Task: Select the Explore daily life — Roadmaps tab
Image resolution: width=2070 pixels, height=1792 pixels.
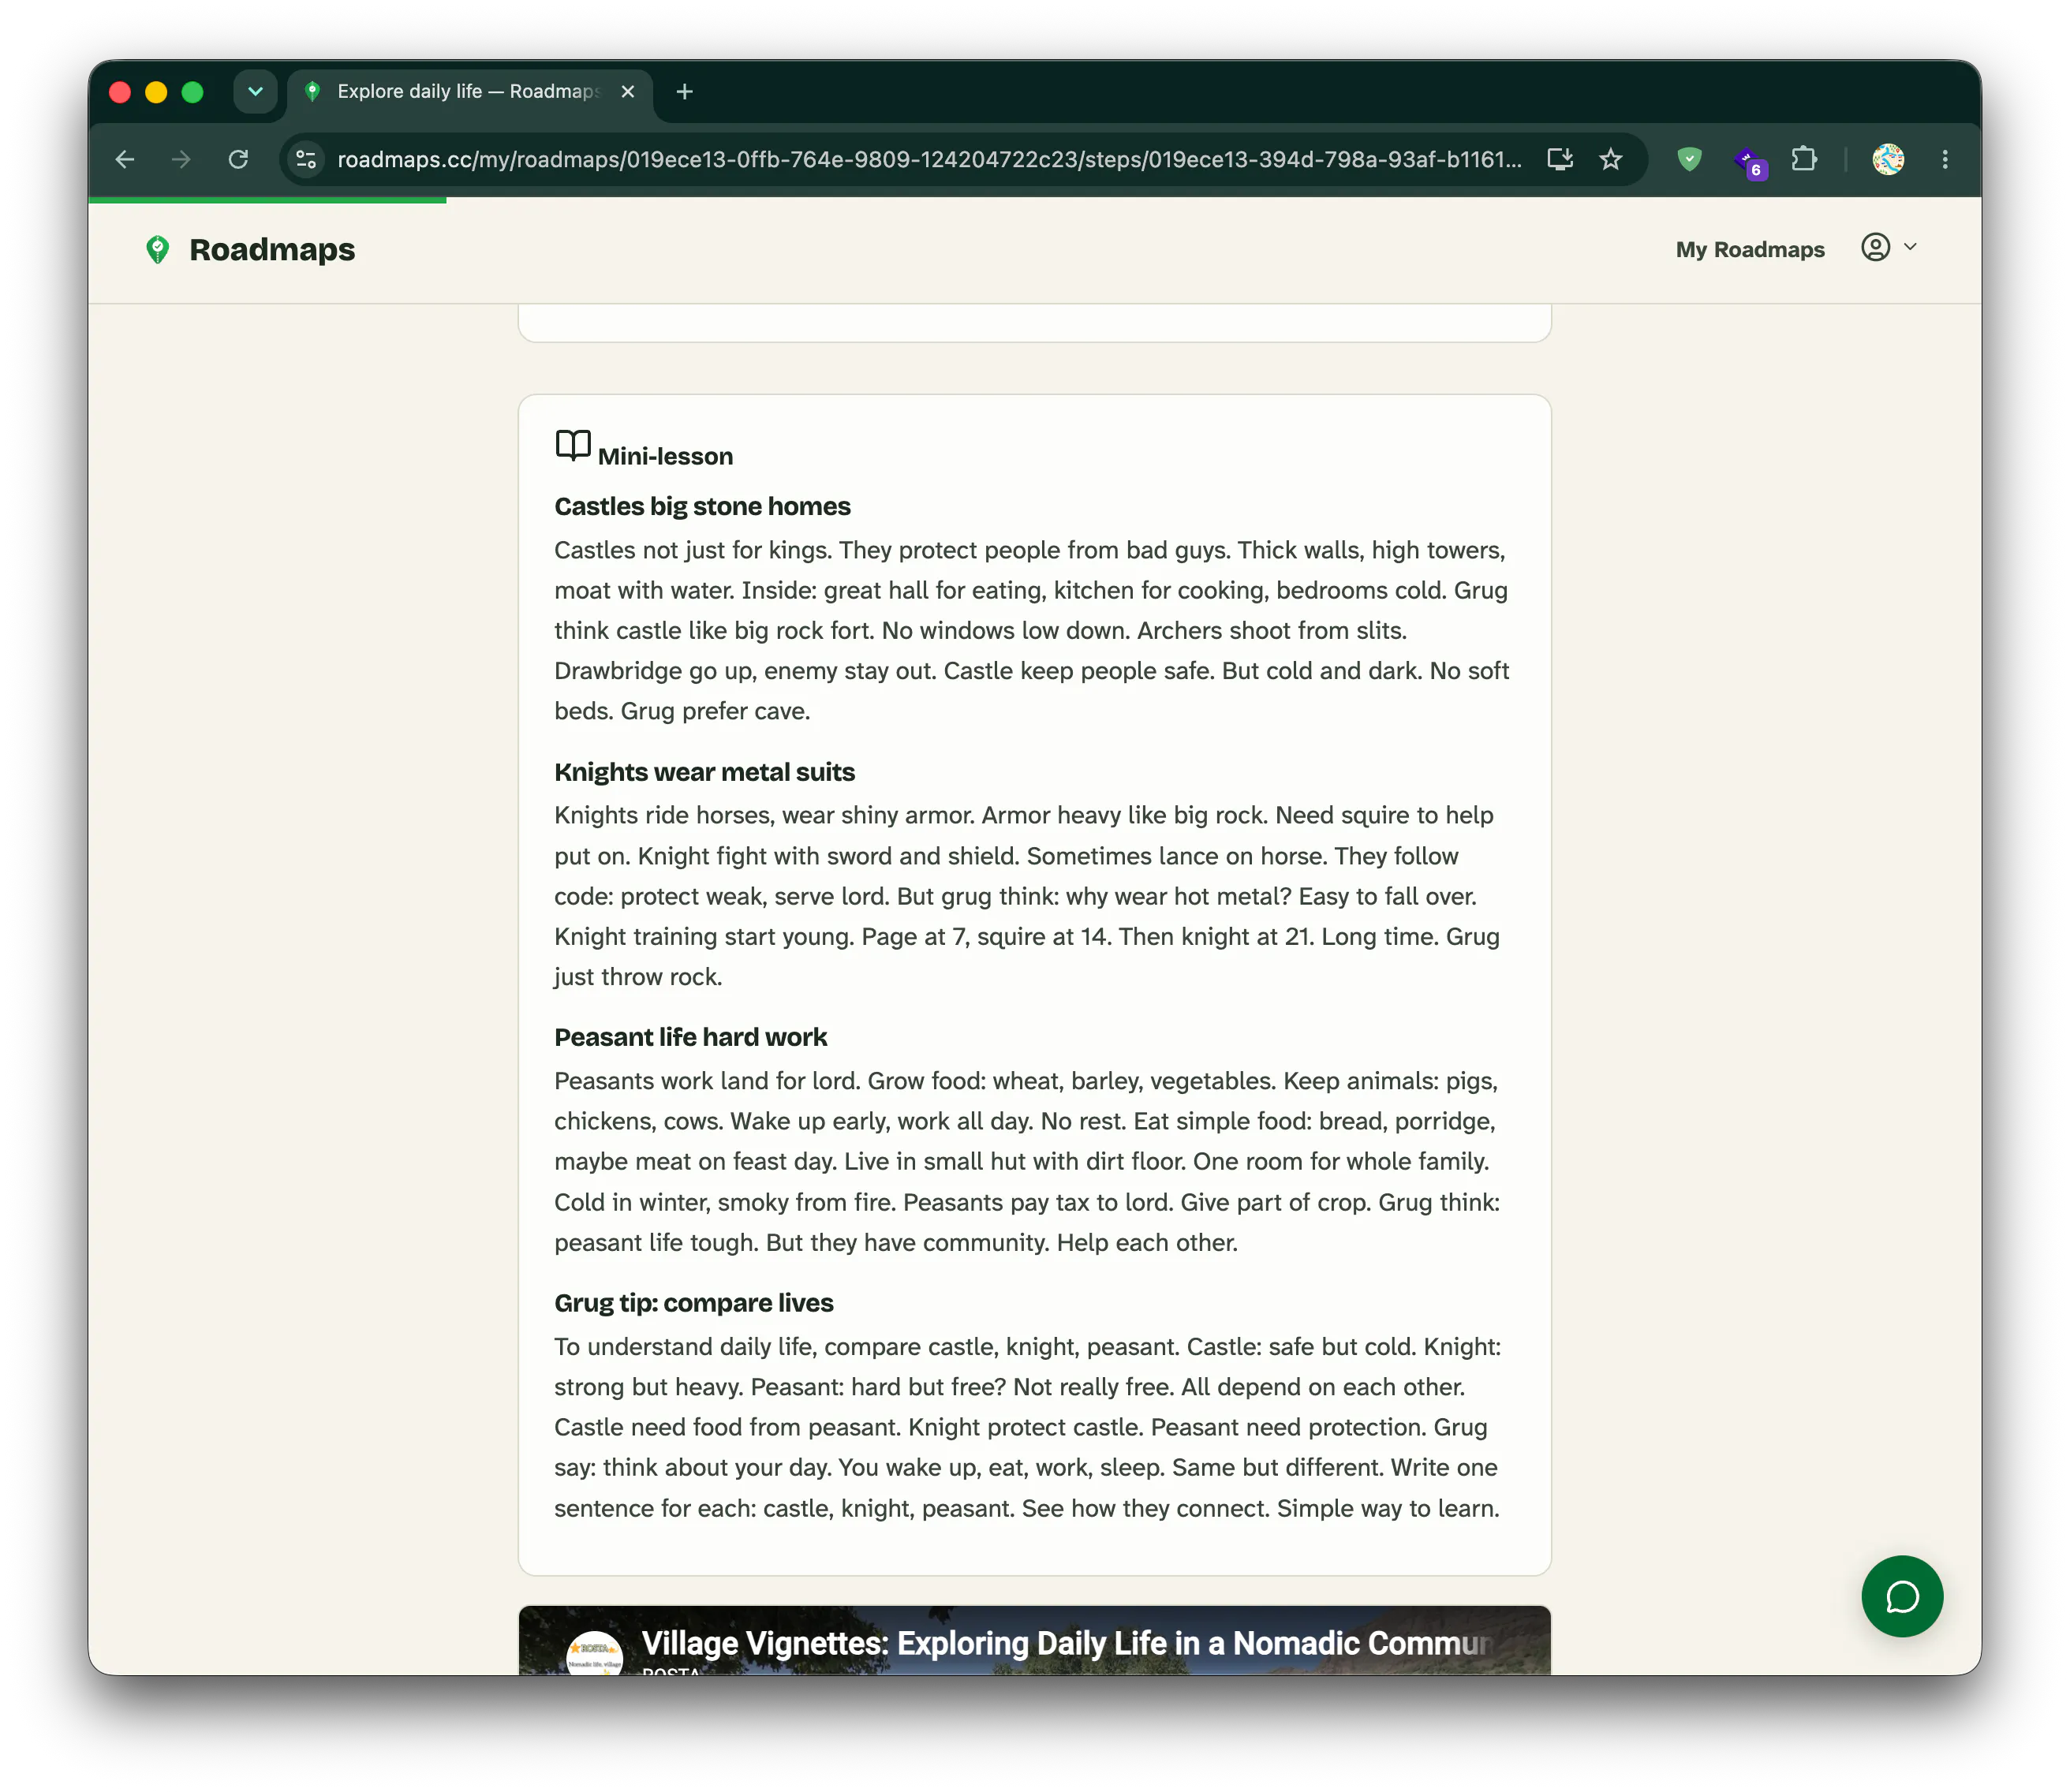Action: click(470, 92)
